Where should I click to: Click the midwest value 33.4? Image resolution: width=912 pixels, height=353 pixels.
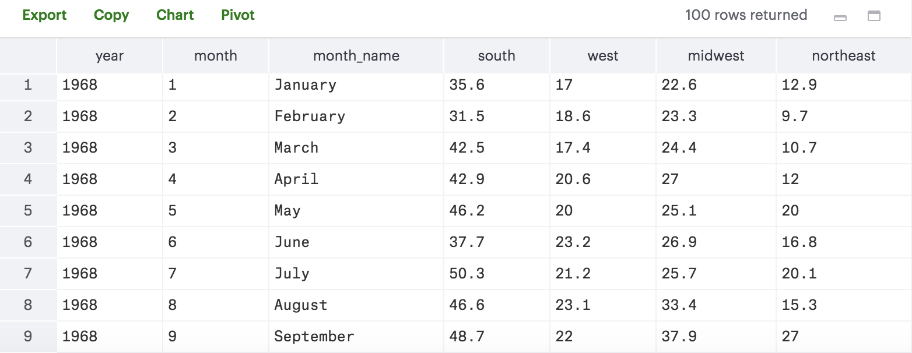coord(716,305)
